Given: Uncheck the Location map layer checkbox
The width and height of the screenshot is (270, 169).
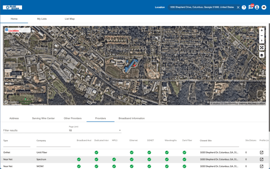Looking at the screenshot, I should tap(7, 30).
